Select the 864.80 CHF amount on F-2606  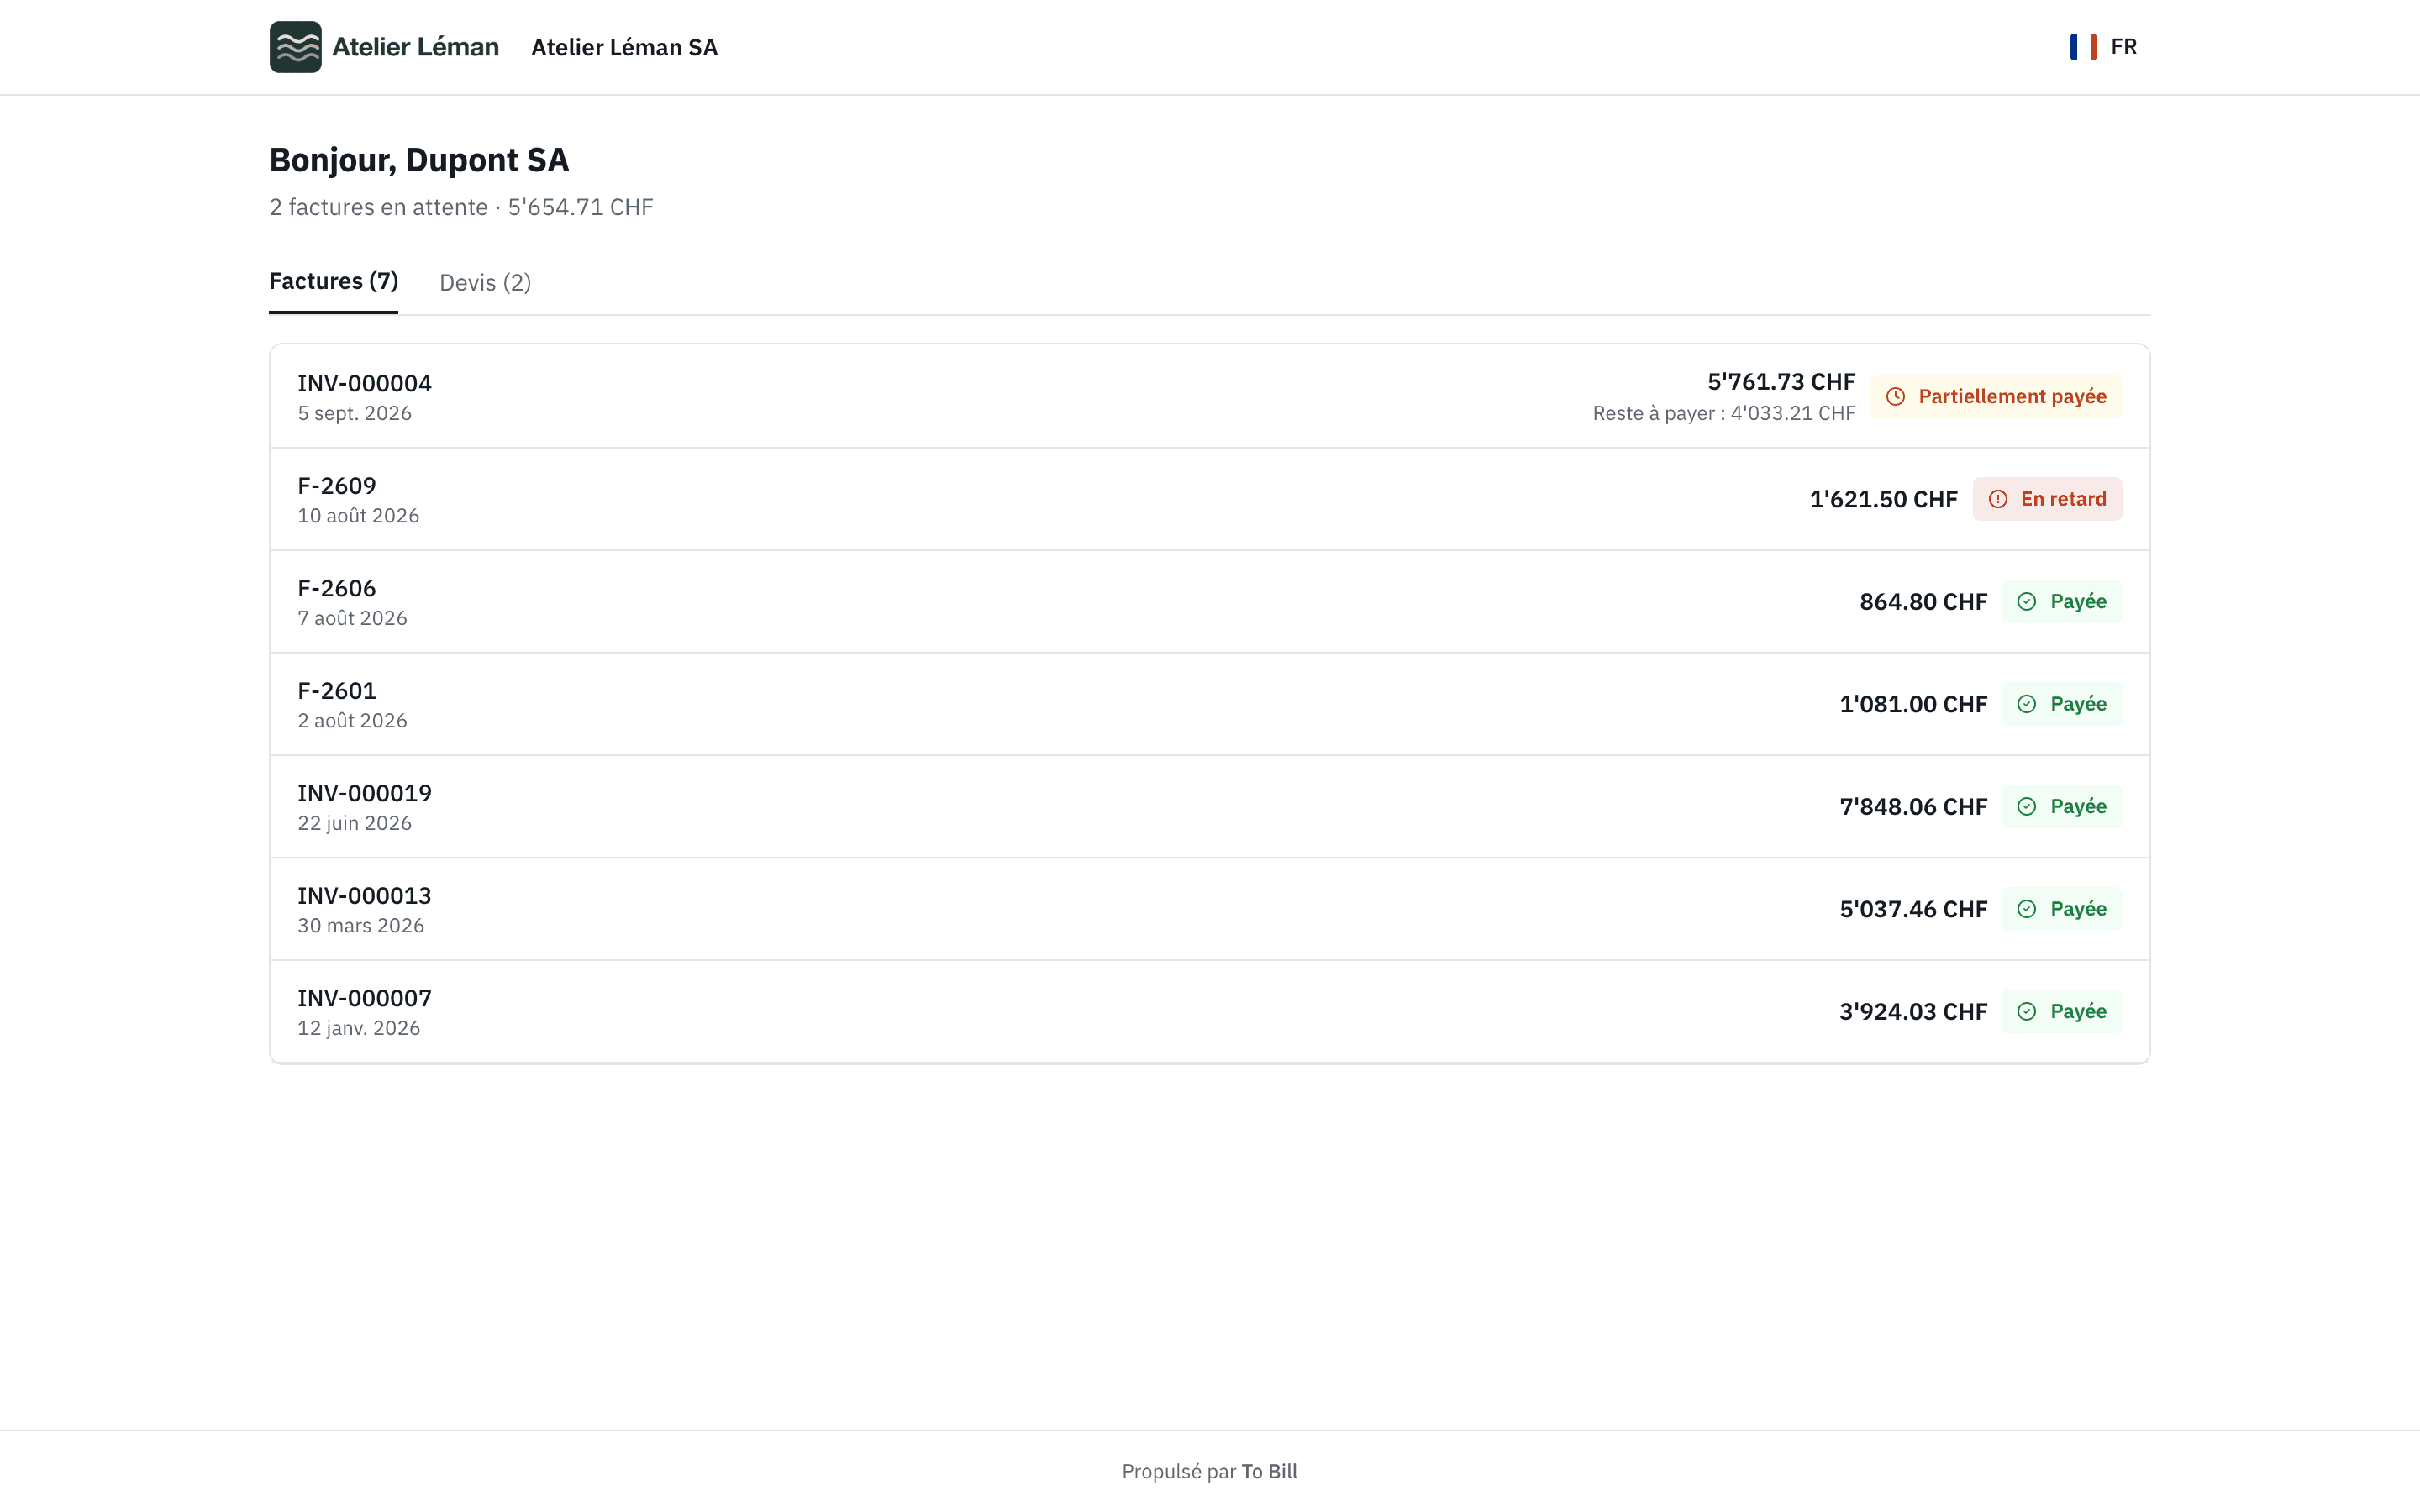click(1923, 602)
